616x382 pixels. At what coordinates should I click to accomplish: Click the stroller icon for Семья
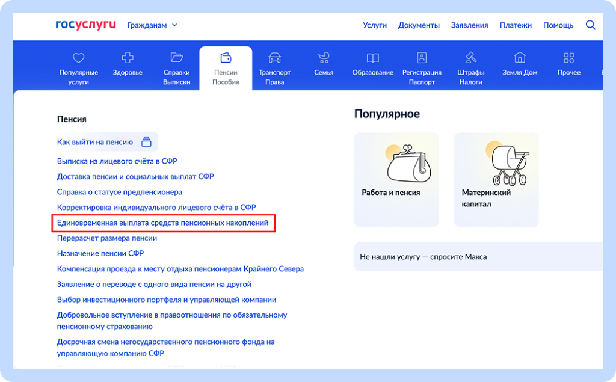(324, 58)
